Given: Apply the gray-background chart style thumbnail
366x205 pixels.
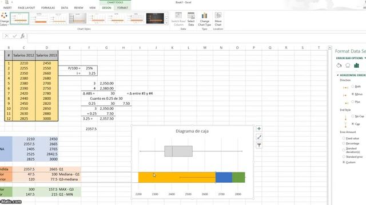Looking at the screenshot, I should pos(78,19).
